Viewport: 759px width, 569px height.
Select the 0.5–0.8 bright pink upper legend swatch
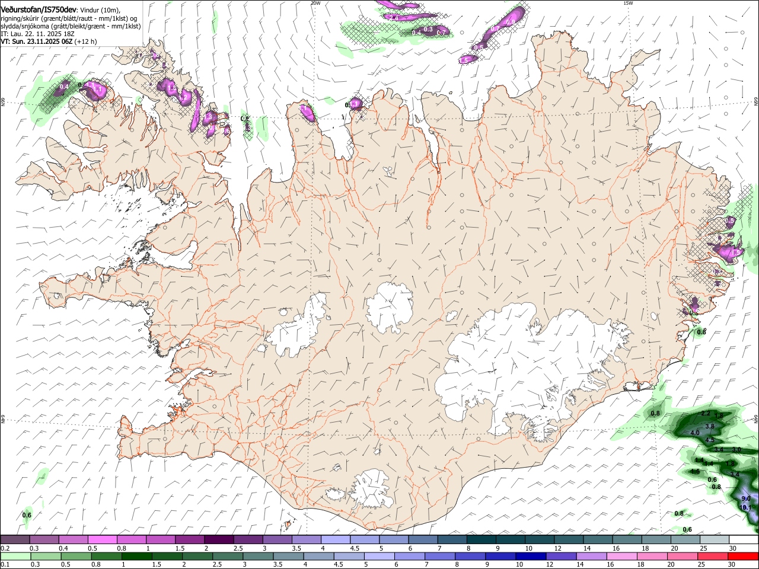pos(102,540)
